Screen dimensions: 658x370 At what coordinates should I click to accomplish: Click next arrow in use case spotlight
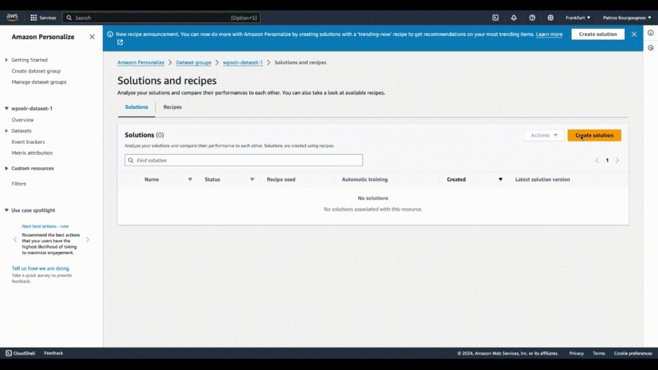click(x=87, y=240)
